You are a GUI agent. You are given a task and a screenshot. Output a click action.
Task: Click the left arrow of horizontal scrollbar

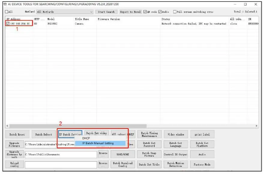[x=7, y=126]
